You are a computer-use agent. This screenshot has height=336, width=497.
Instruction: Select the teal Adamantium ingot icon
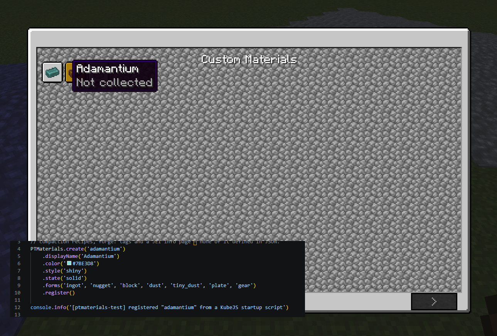52,72
